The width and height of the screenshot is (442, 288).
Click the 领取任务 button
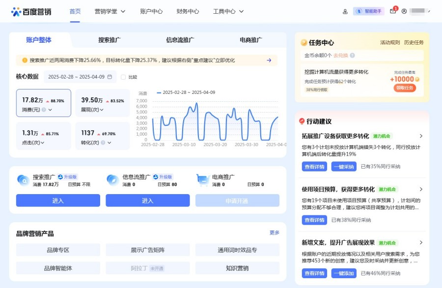[405, 88]
